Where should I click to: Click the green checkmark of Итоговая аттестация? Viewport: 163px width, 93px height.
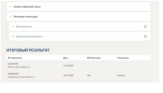pyautogui.click(x=11, y=16)
